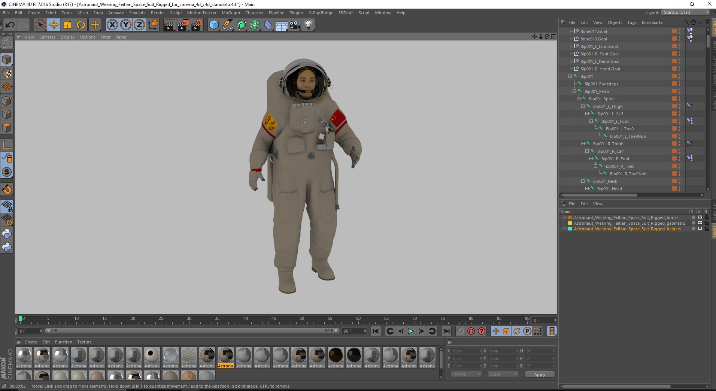
Task: Click the cyan helpers layer color swatch
Action: [570, 229]
